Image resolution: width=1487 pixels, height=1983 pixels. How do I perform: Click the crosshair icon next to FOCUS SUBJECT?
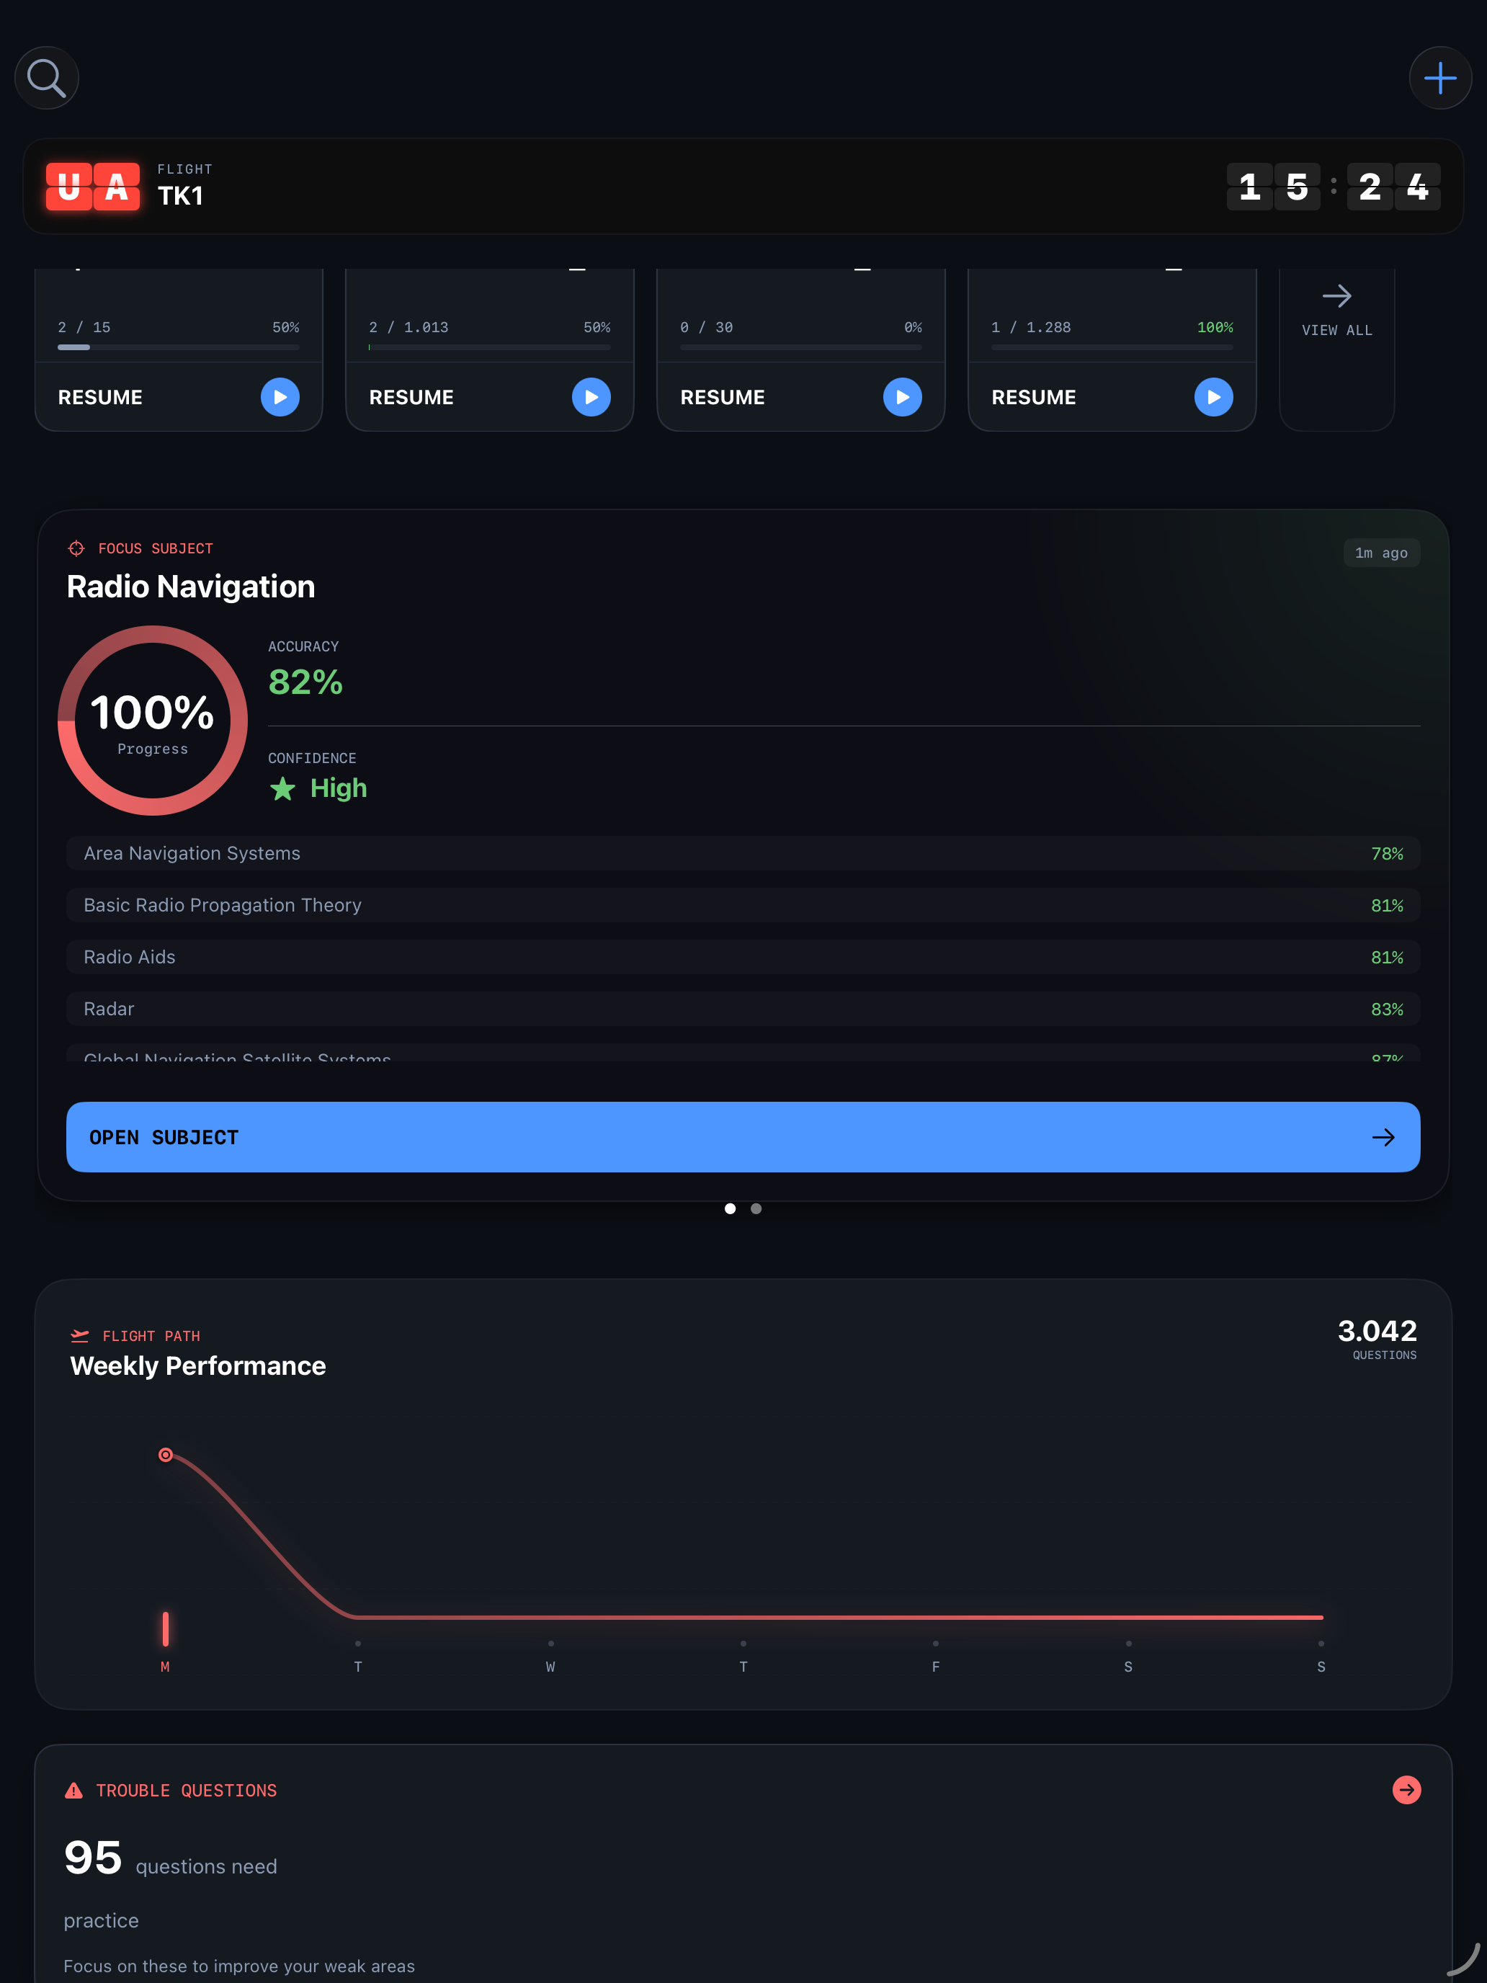point(76,548)
